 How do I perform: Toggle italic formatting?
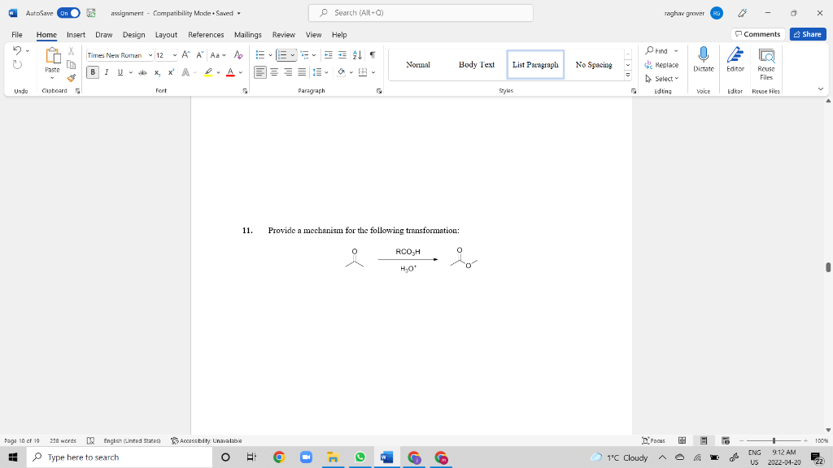pyautogui.click(x=106, y=72)
